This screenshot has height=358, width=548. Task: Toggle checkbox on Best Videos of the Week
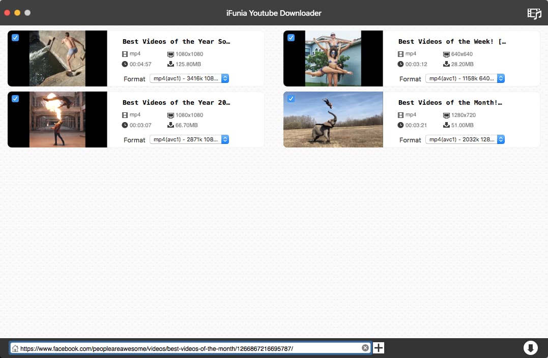tap(291, 38)
